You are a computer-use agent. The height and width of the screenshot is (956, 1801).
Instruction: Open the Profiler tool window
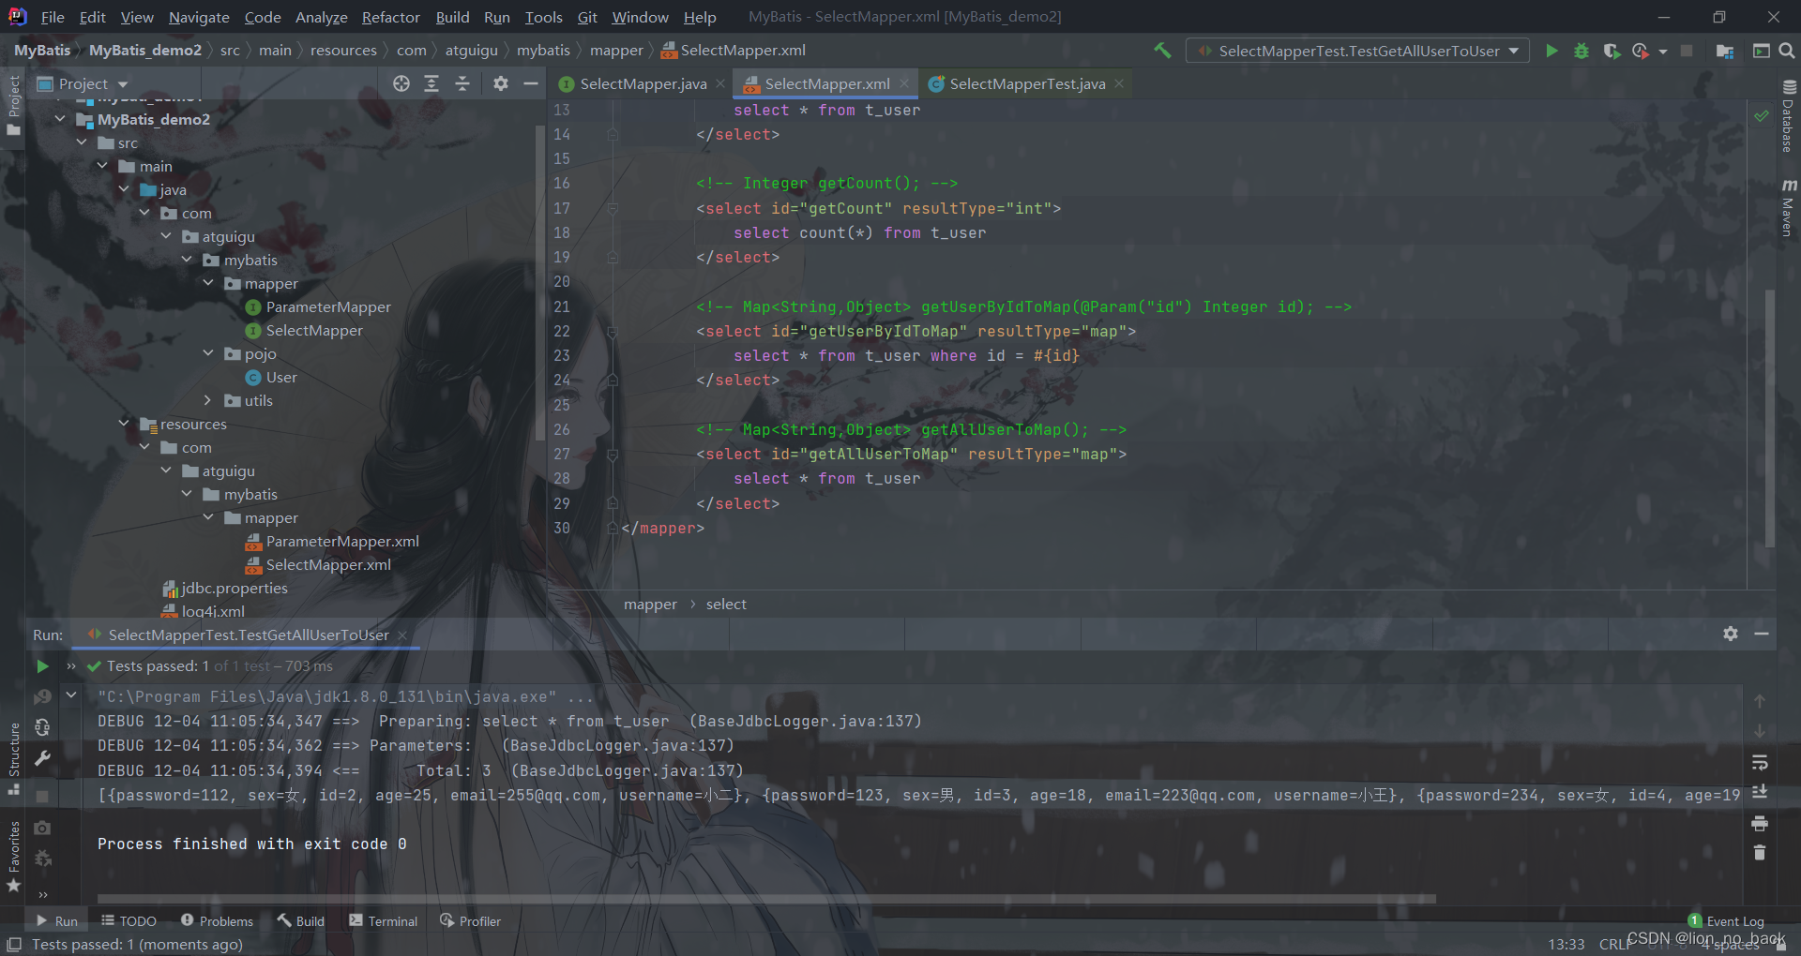[x=470, y=921]
